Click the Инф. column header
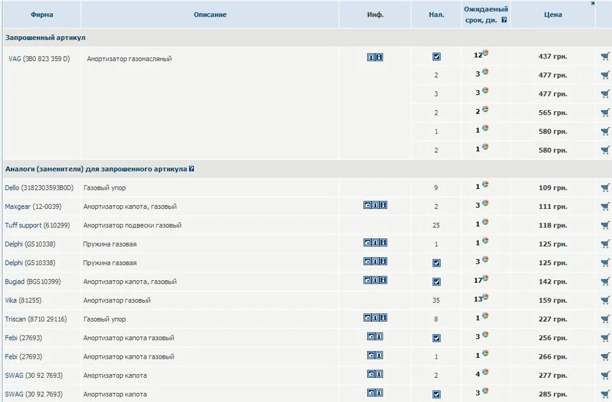The image size is (612, 402). pos(375,15)
